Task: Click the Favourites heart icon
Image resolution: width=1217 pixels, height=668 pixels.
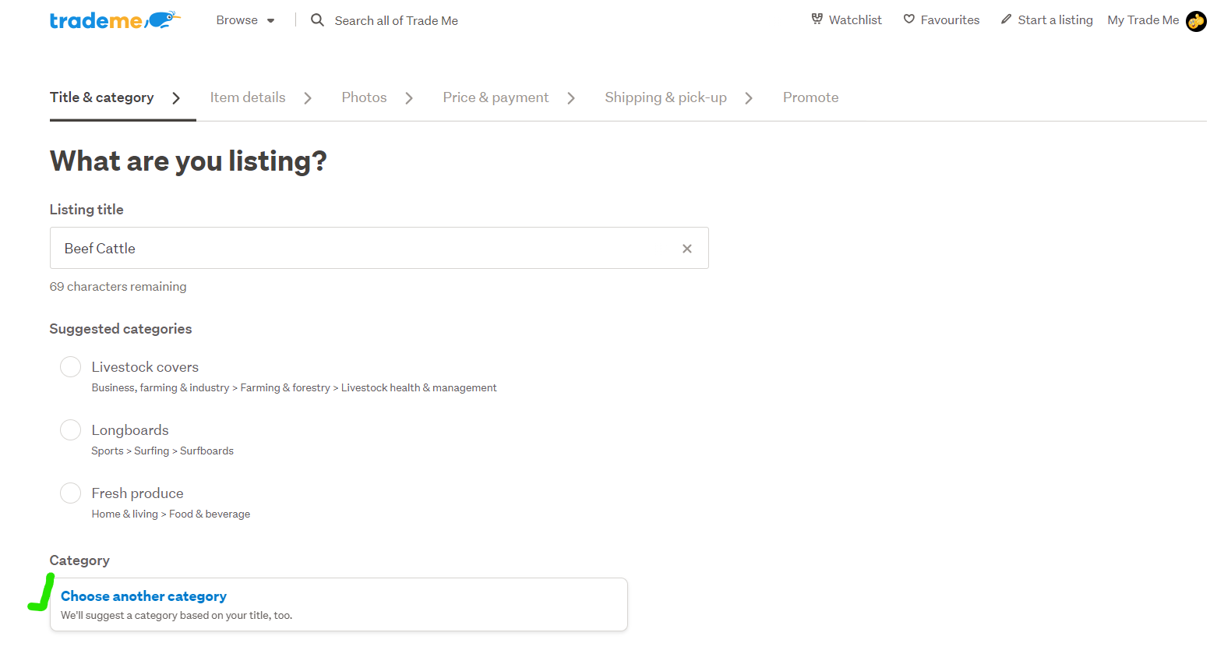Action: (x=908, y=19)
